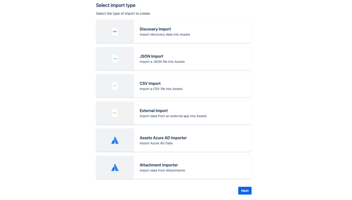Click 'Import Azure AD Data' description
The height and width of the screenshot is (200, 352).
(156, 143)
